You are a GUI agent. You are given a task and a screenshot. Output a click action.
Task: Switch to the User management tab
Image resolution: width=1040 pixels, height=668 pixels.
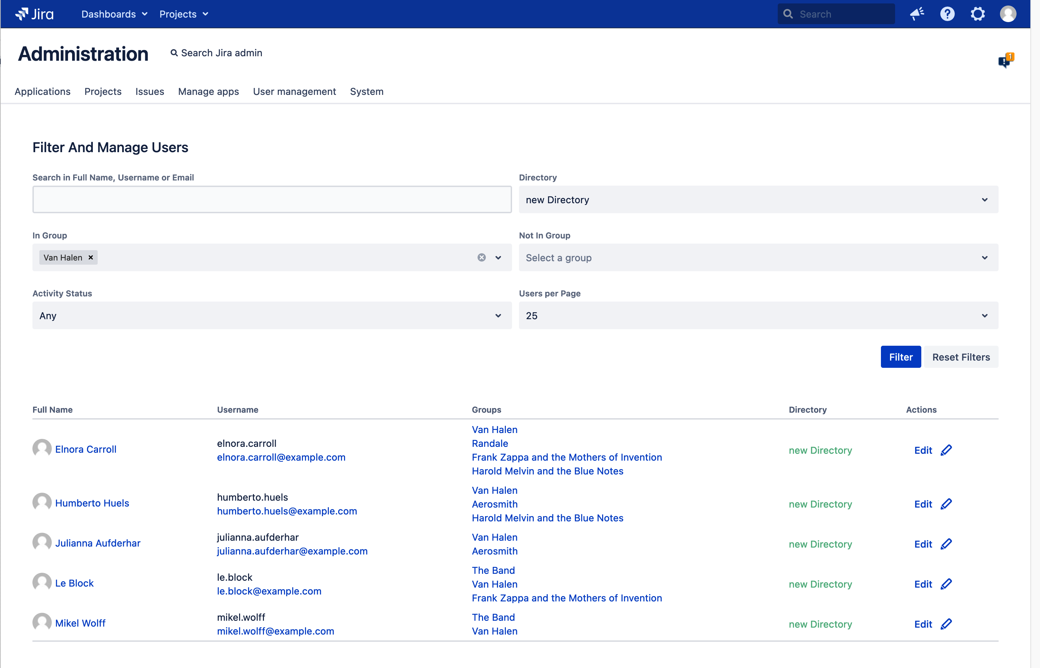pyautogui.click(x=294, y=91)
